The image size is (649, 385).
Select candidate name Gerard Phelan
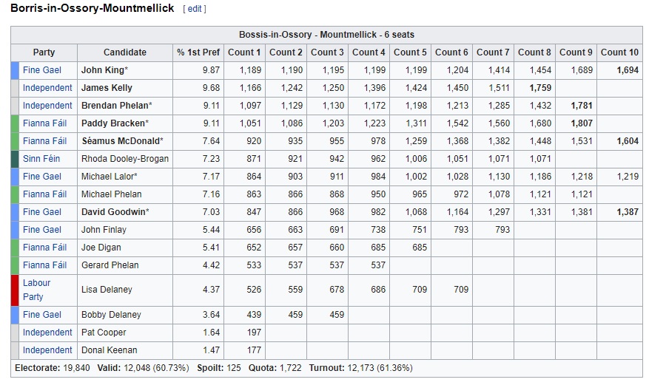coord(110,265)
